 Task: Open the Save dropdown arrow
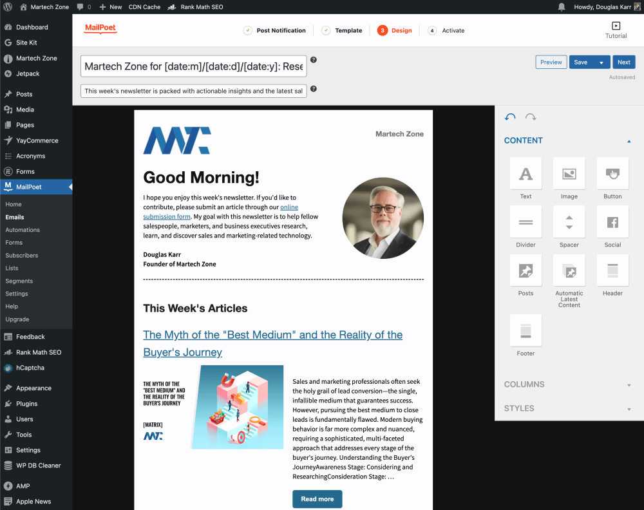pos(601,62)
